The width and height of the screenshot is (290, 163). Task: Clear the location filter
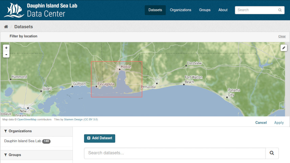point(282,36)
